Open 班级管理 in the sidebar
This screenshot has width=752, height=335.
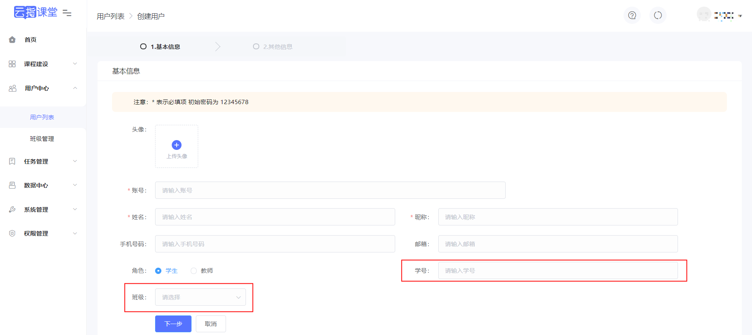[x=42, y=139]
